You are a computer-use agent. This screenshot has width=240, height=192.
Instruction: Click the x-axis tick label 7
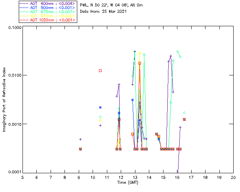click(x=51, y=177)
